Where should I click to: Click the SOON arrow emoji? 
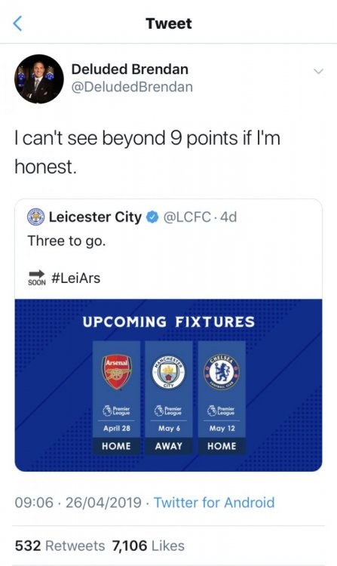(37, 278)
